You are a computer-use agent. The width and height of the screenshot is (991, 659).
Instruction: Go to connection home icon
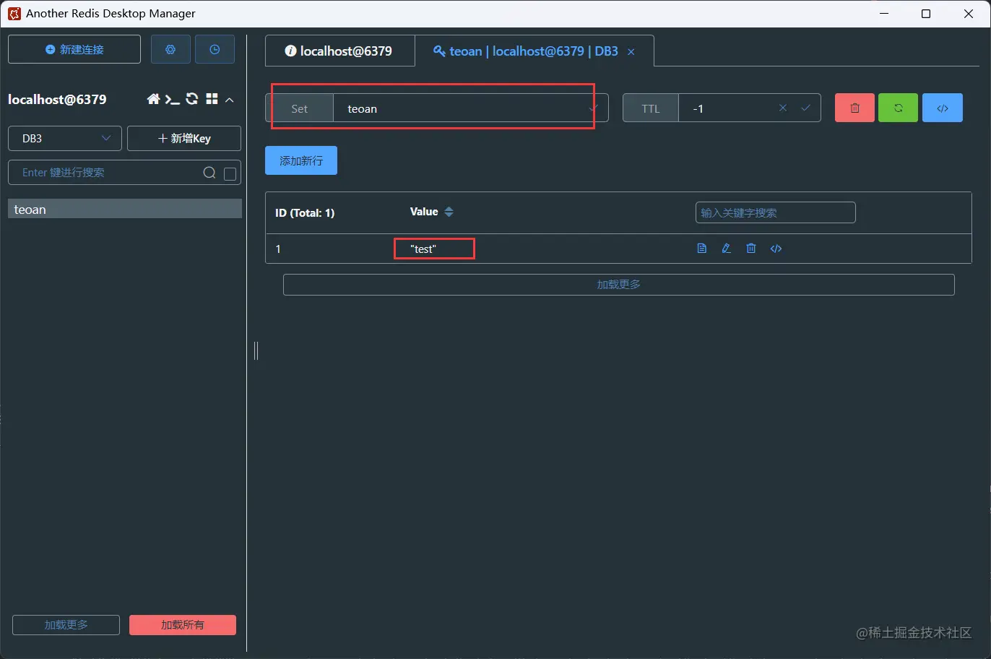click(153, 99)
